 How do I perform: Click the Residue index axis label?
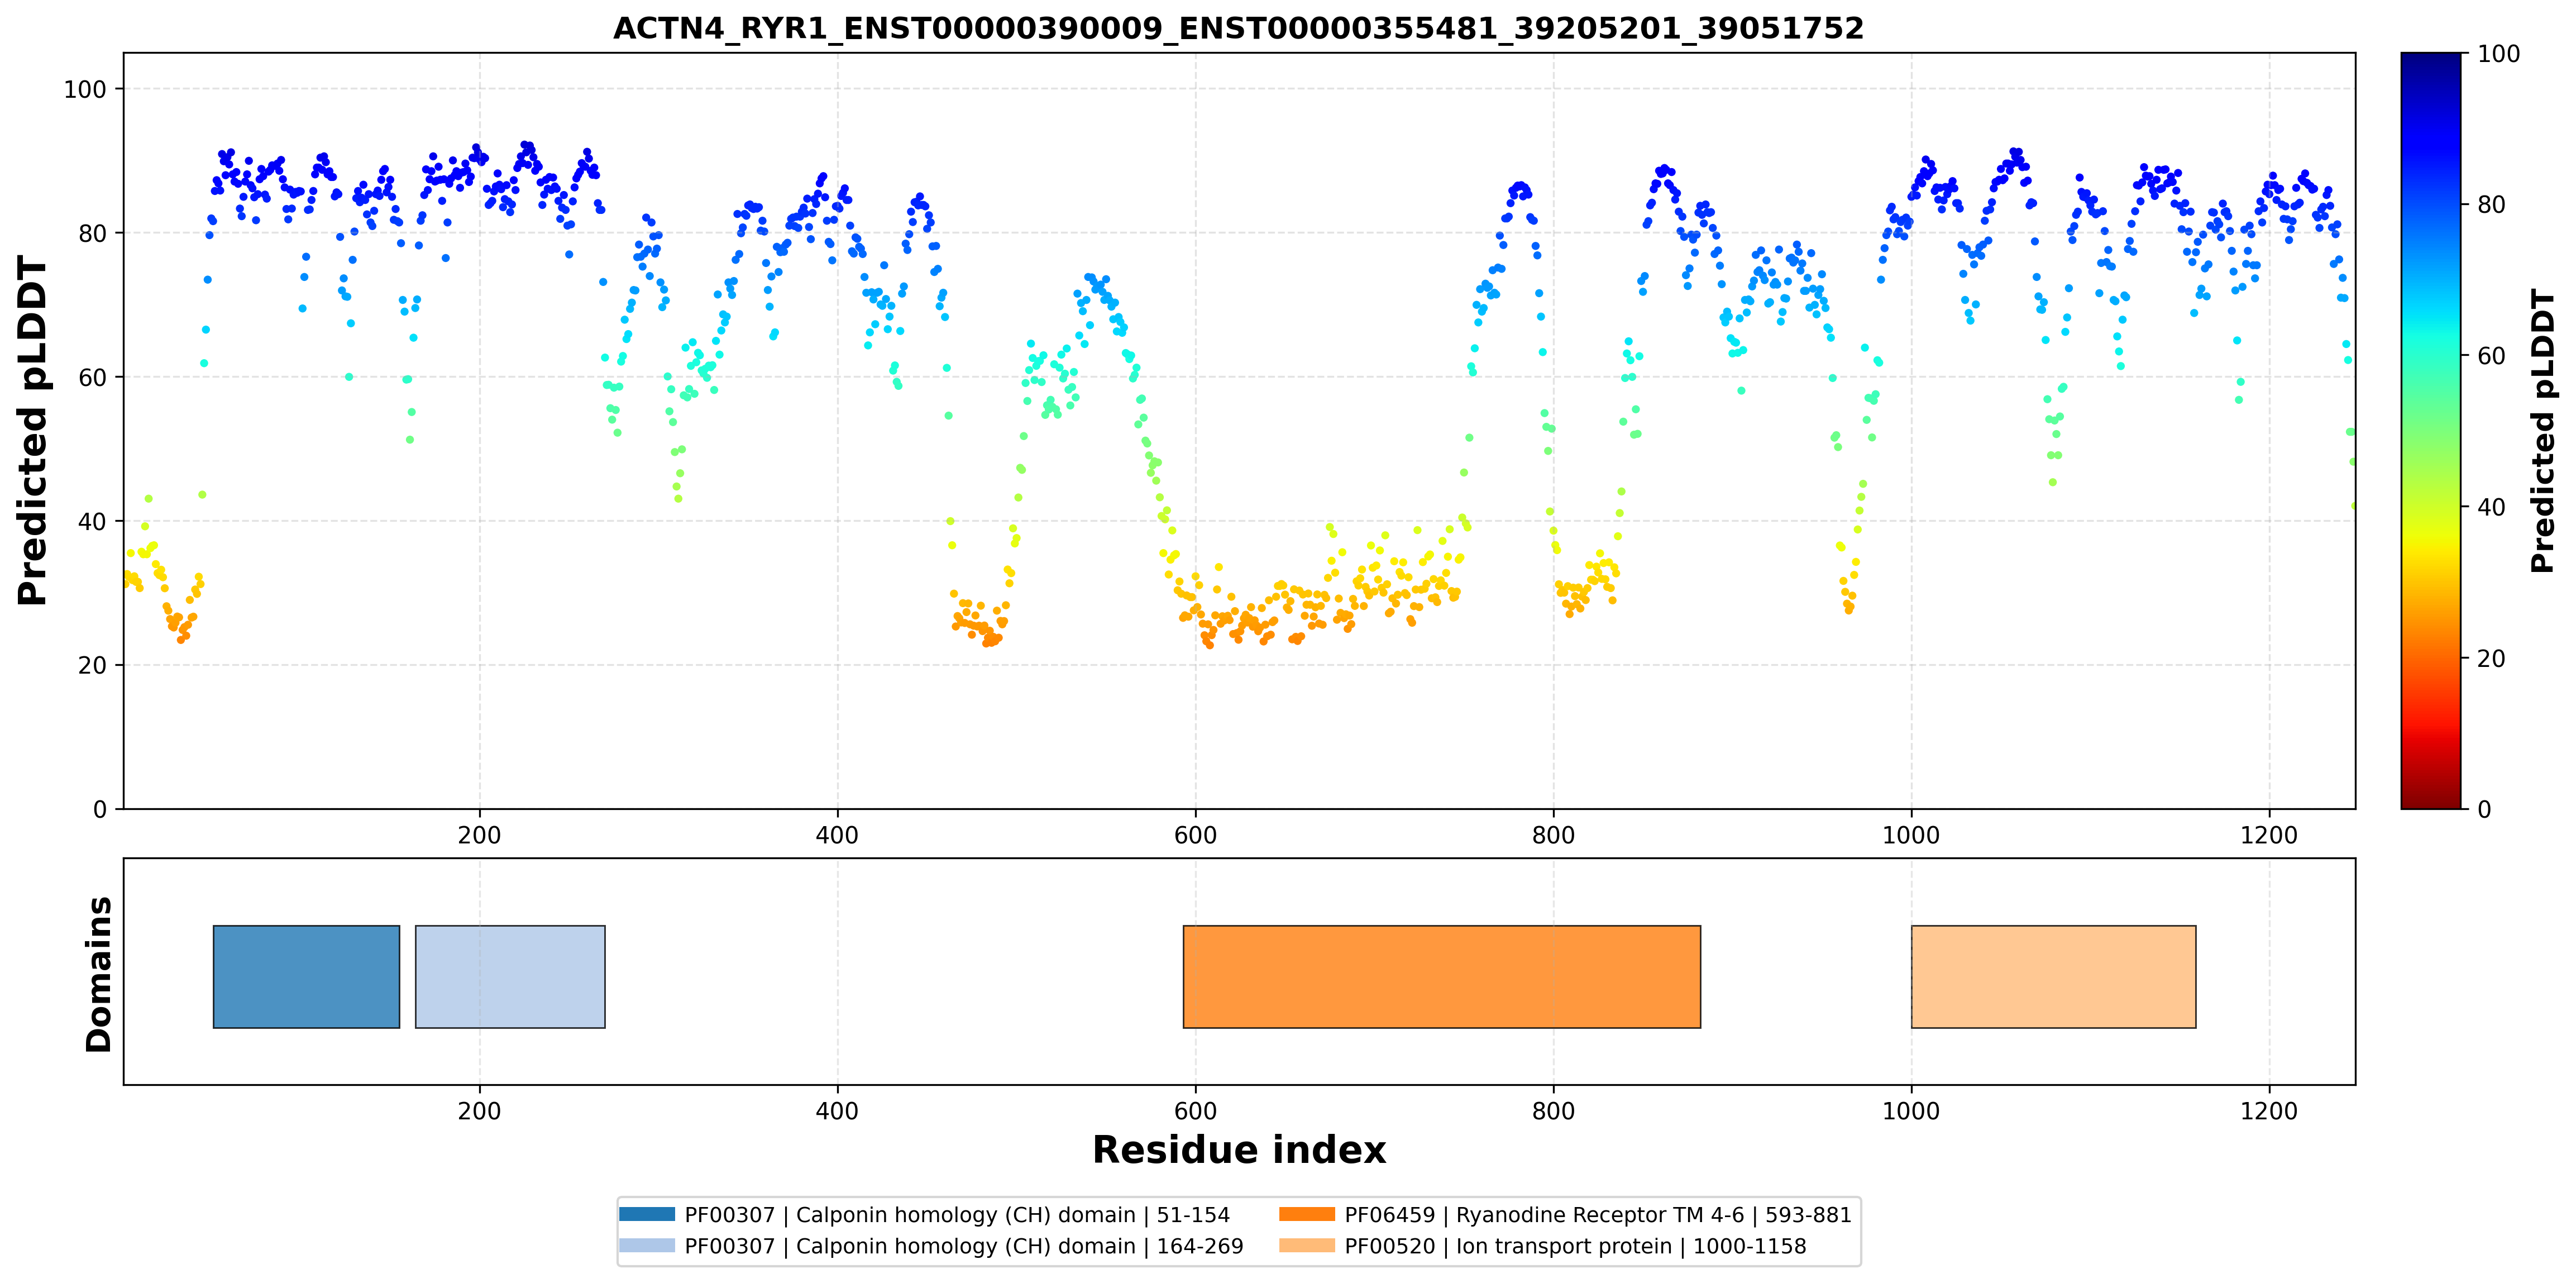pyautogui.click(x=1239, y=1150)
